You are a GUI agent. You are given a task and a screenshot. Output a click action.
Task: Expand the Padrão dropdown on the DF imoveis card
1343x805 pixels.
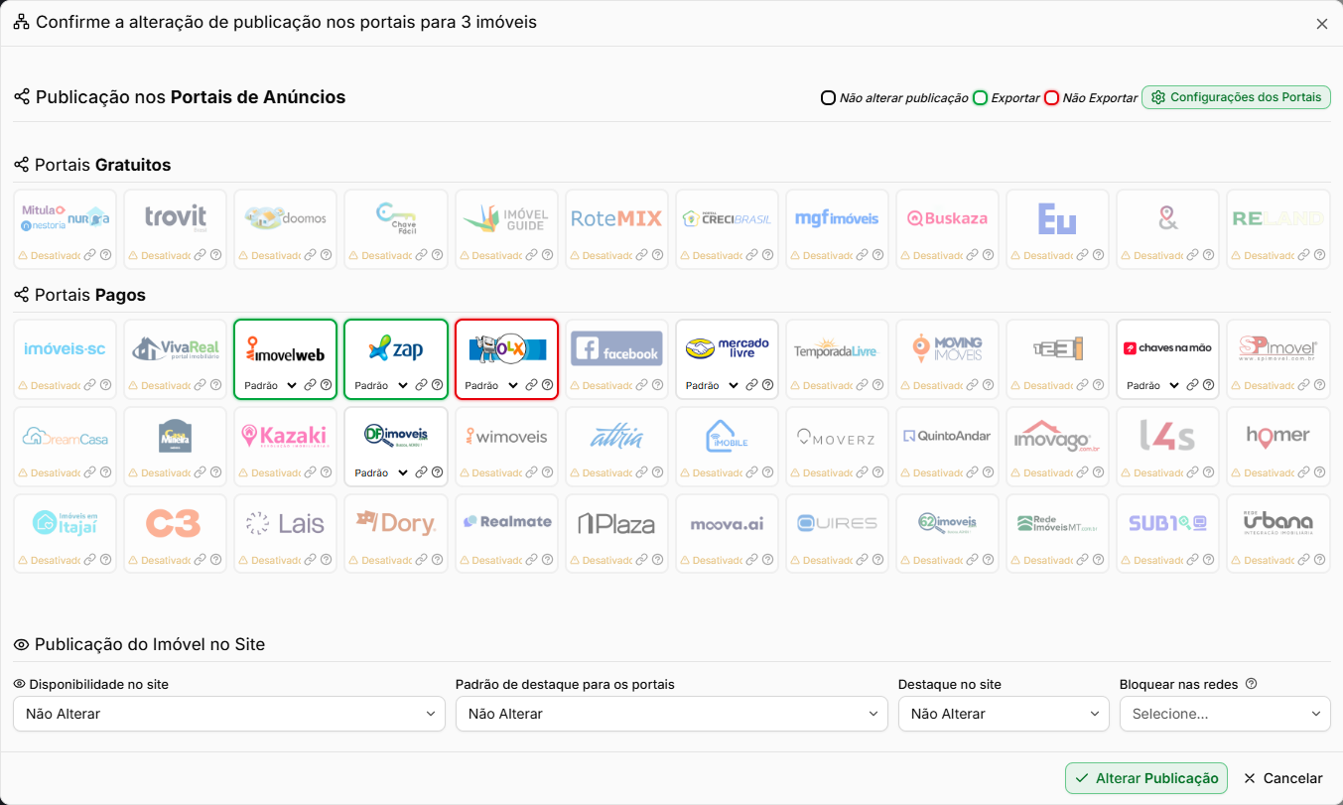coord(381,472)
